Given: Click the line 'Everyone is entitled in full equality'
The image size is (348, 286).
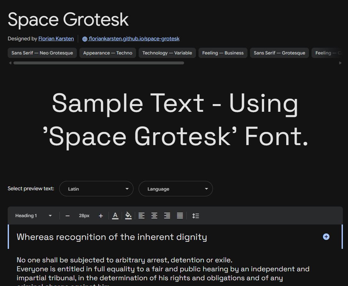Looking at the screenshot, I should click(x=163, y=269).
